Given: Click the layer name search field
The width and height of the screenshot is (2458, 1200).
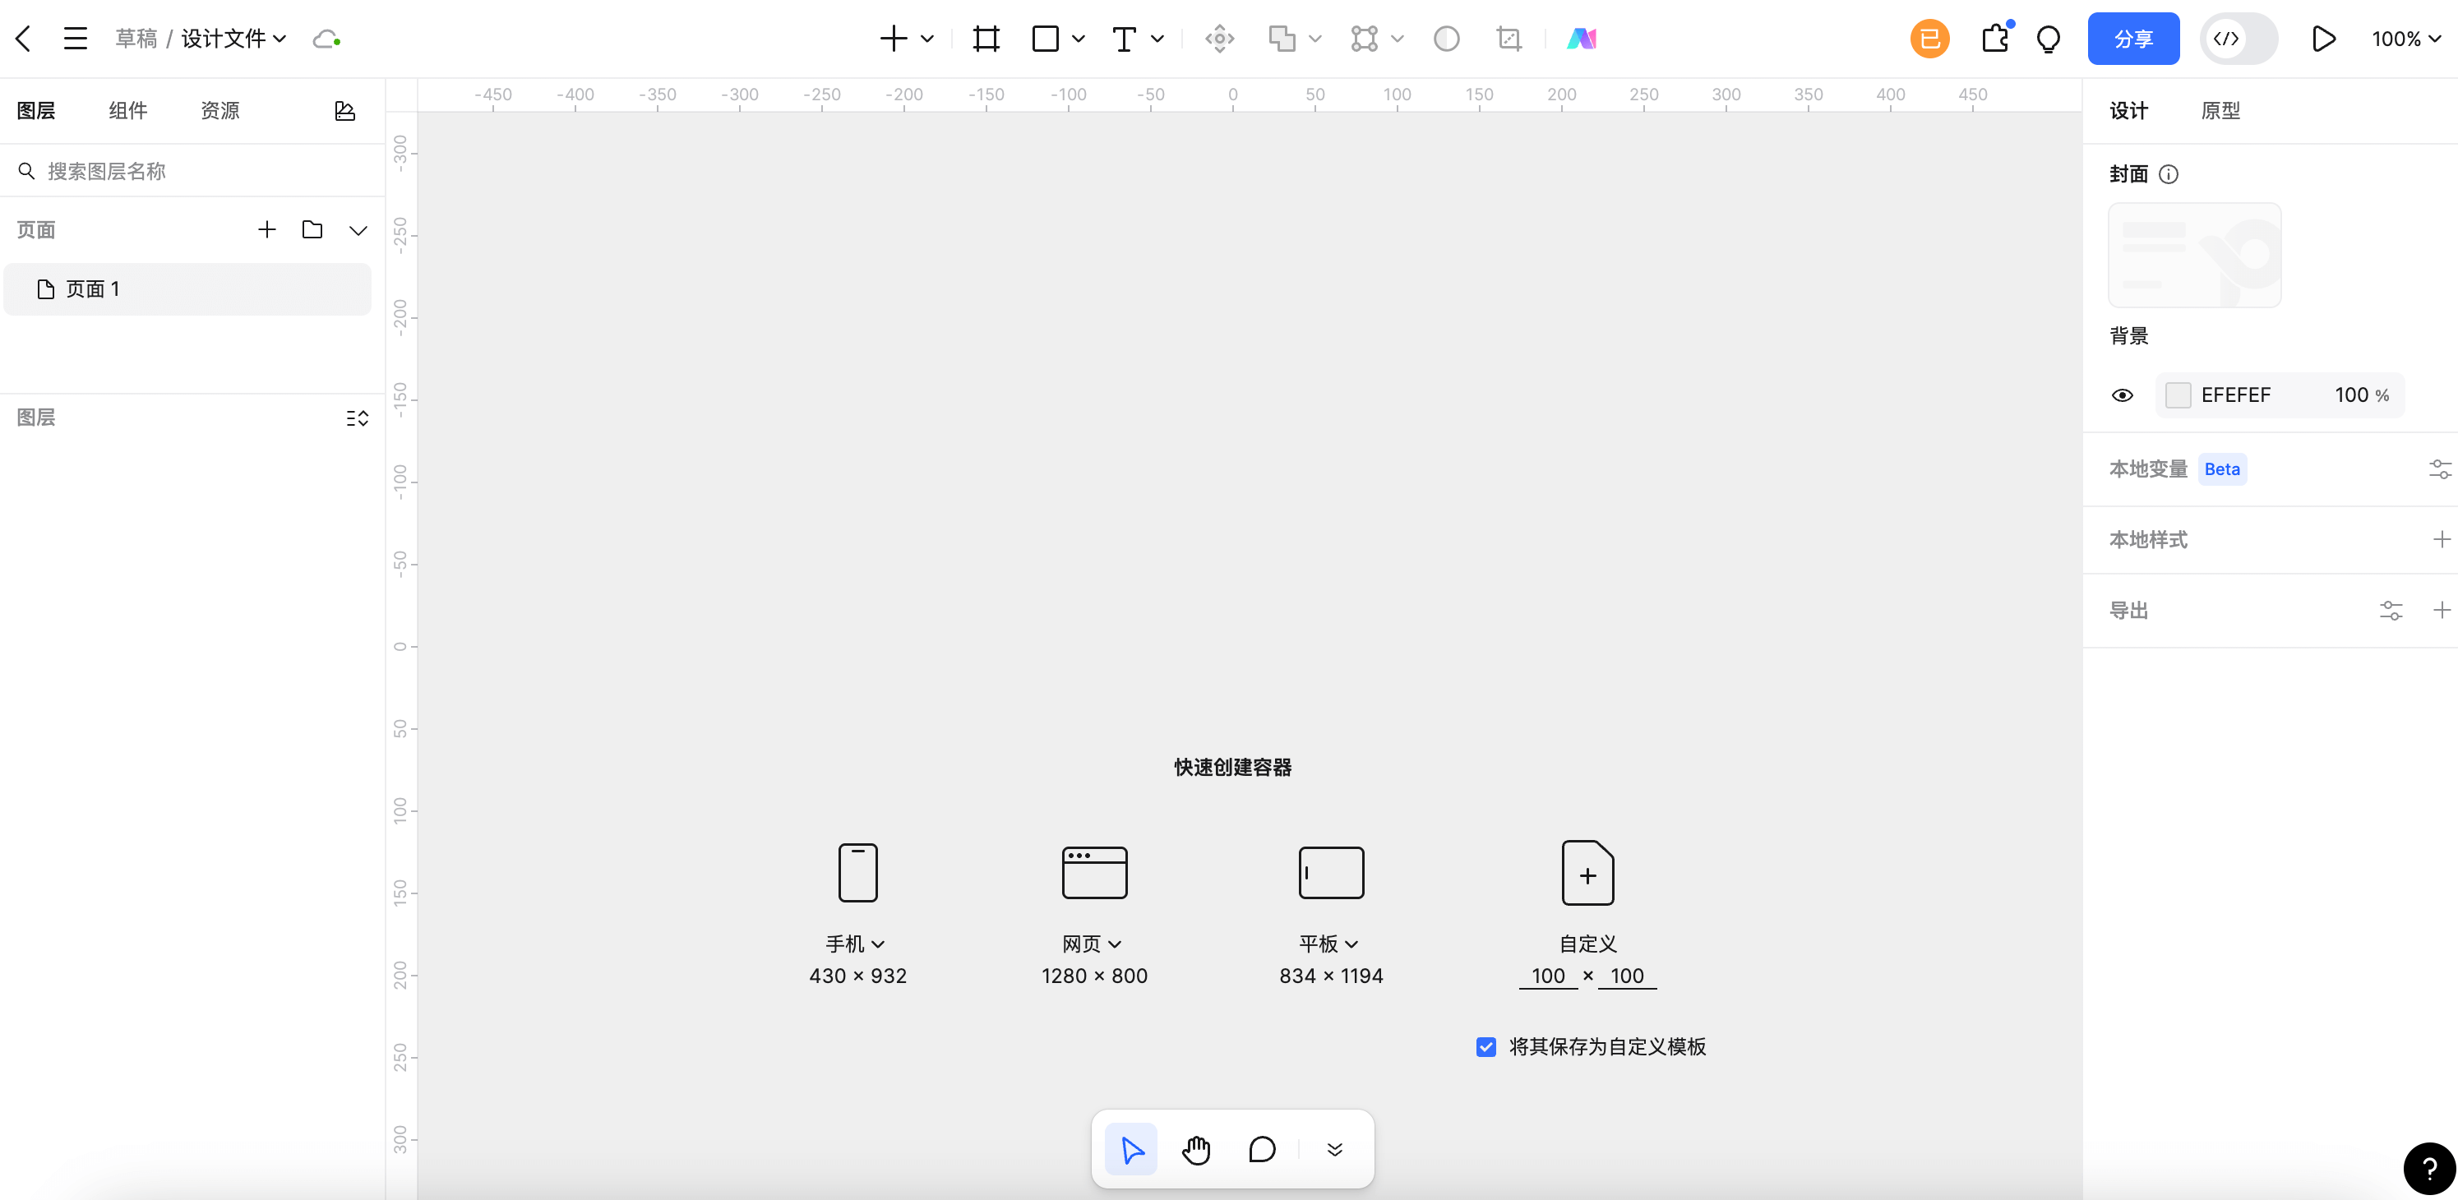Looking at the screenshot, I should tap(191, 171).
